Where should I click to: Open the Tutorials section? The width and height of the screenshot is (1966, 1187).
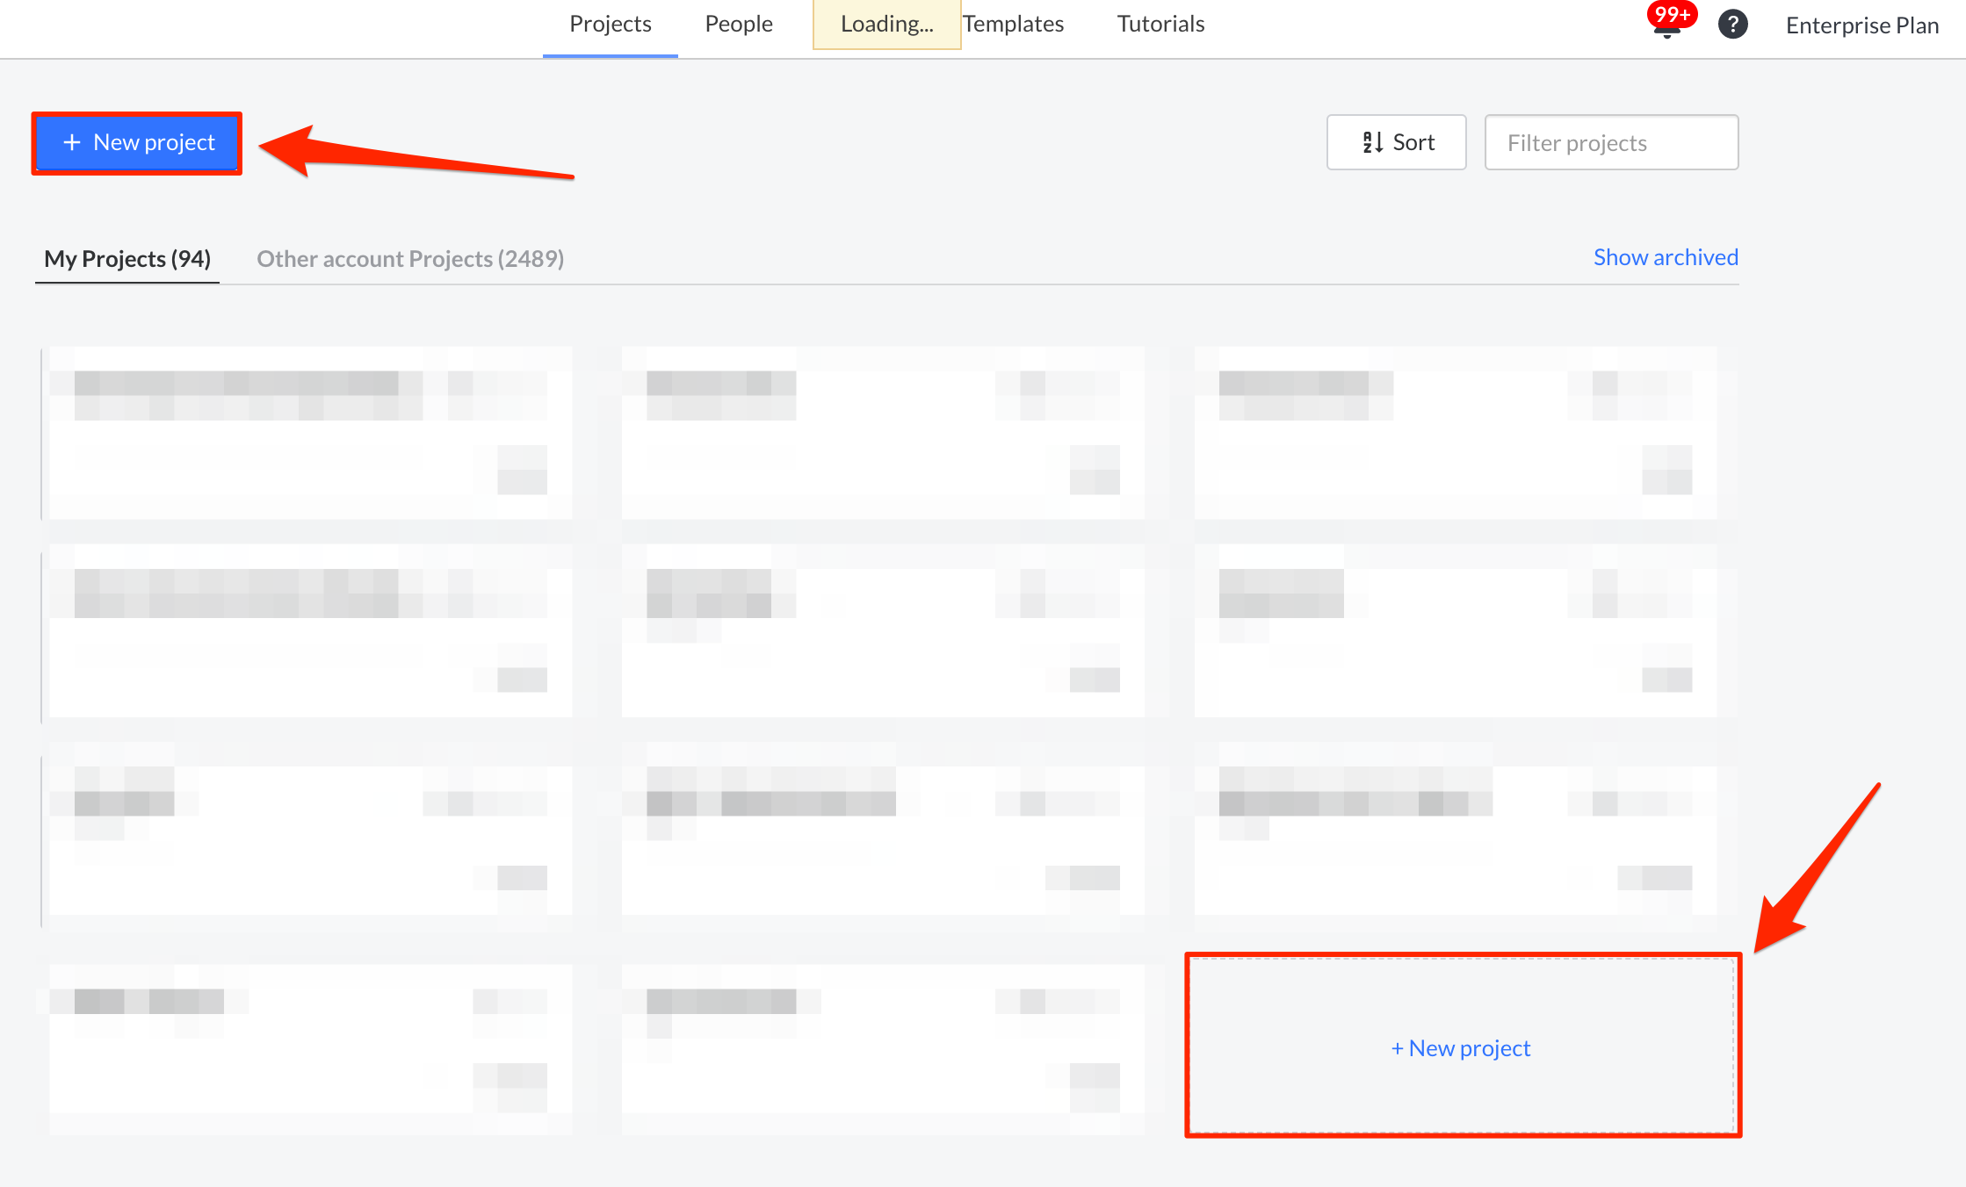tap(1160, 24)
